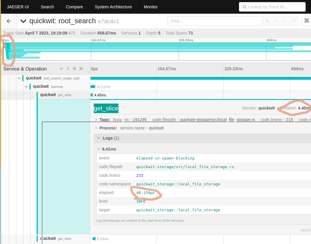Image resolution: width=311 pixels, height=244 pixels.
Task: Collapse one level with the single right chevron
Action: tap(68, 69)
